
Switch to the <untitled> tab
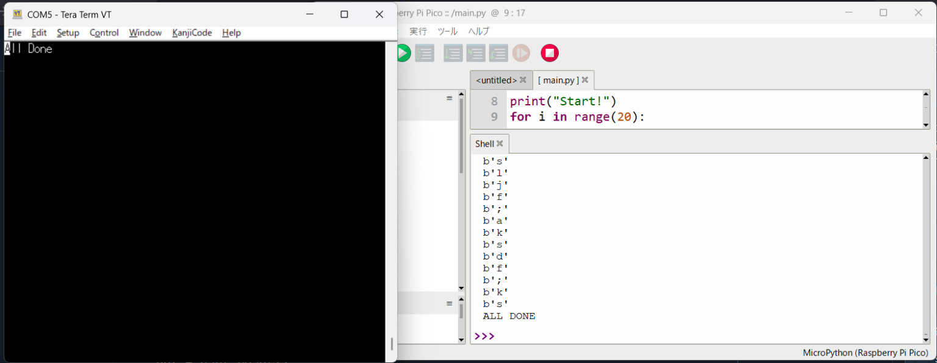tap(495, 80)
